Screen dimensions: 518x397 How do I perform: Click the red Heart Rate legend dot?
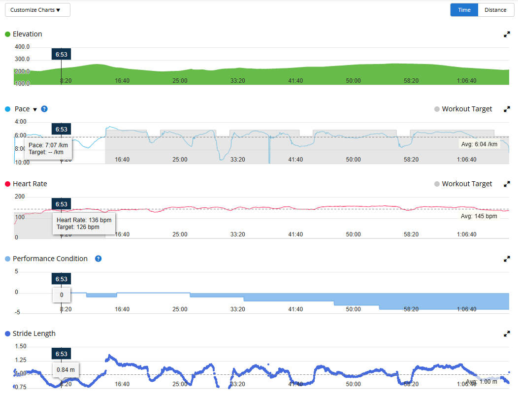[7, 184]
